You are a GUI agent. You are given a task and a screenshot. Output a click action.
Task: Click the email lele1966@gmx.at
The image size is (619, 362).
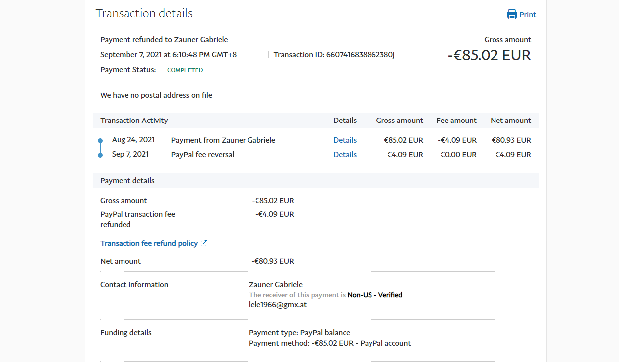pos(277,305)
